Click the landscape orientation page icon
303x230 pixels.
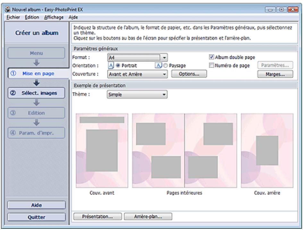(158, 65)
